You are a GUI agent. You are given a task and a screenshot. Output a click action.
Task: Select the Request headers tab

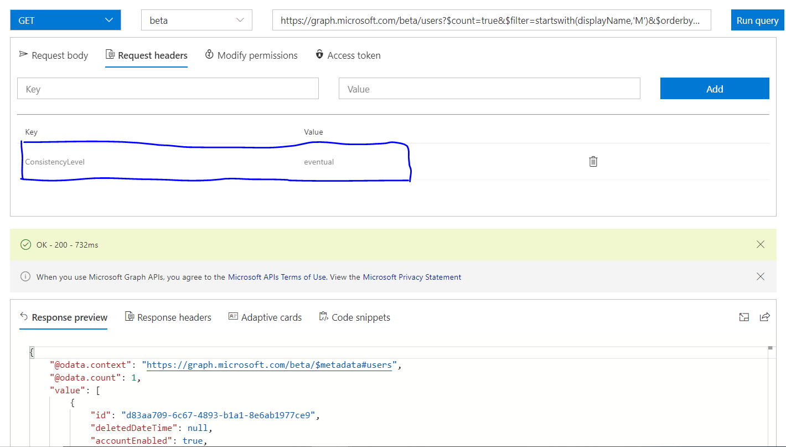(x=147, y=55)
